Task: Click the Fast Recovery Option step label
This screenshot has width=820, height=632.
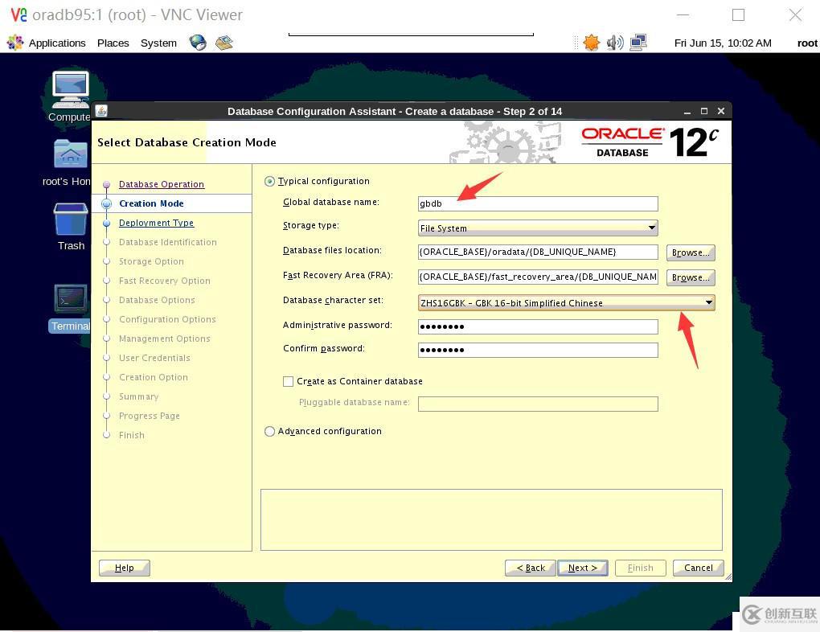Action: coord(165,281)
